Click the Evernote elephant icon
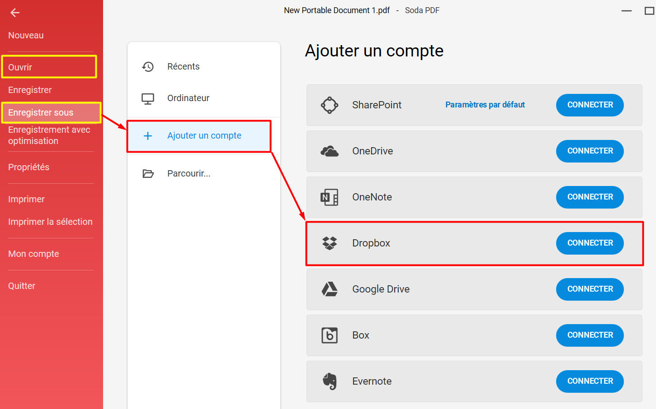Viewport: 656px width, 409px height. [330, 381]
